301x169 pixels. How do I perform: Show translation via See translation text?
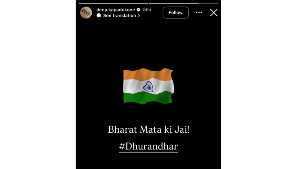(x=119, y=16)
